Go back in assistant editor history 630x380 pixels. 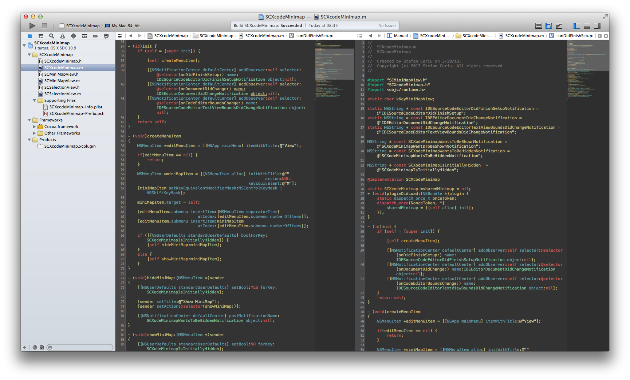point(370,36)
